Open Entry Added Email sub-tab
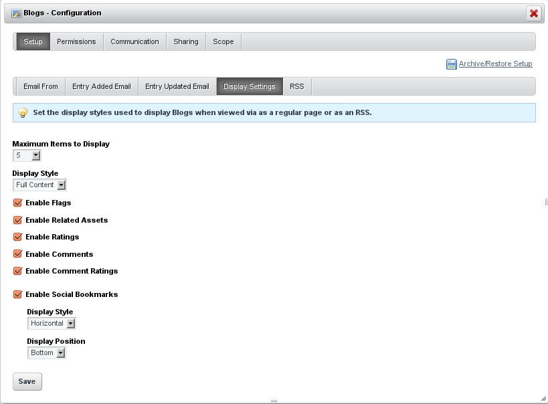This screenshot has width=548, height=404. tap(102, 86)
